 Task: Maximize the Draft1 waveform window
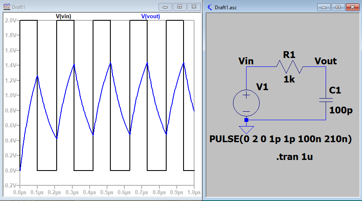(x=179, y=6)
